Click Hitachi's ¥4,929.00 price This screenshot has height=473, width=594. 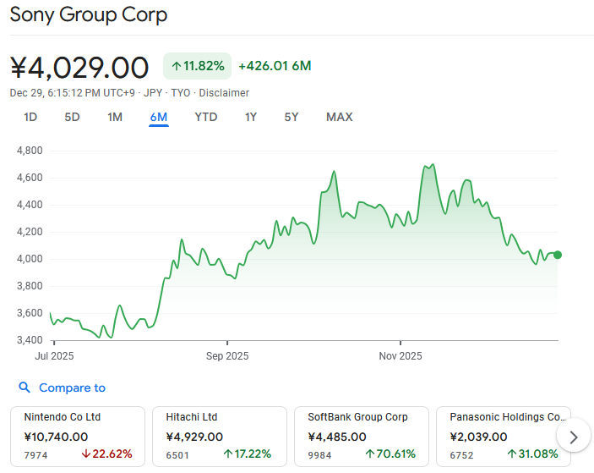(x=194, y=437)
